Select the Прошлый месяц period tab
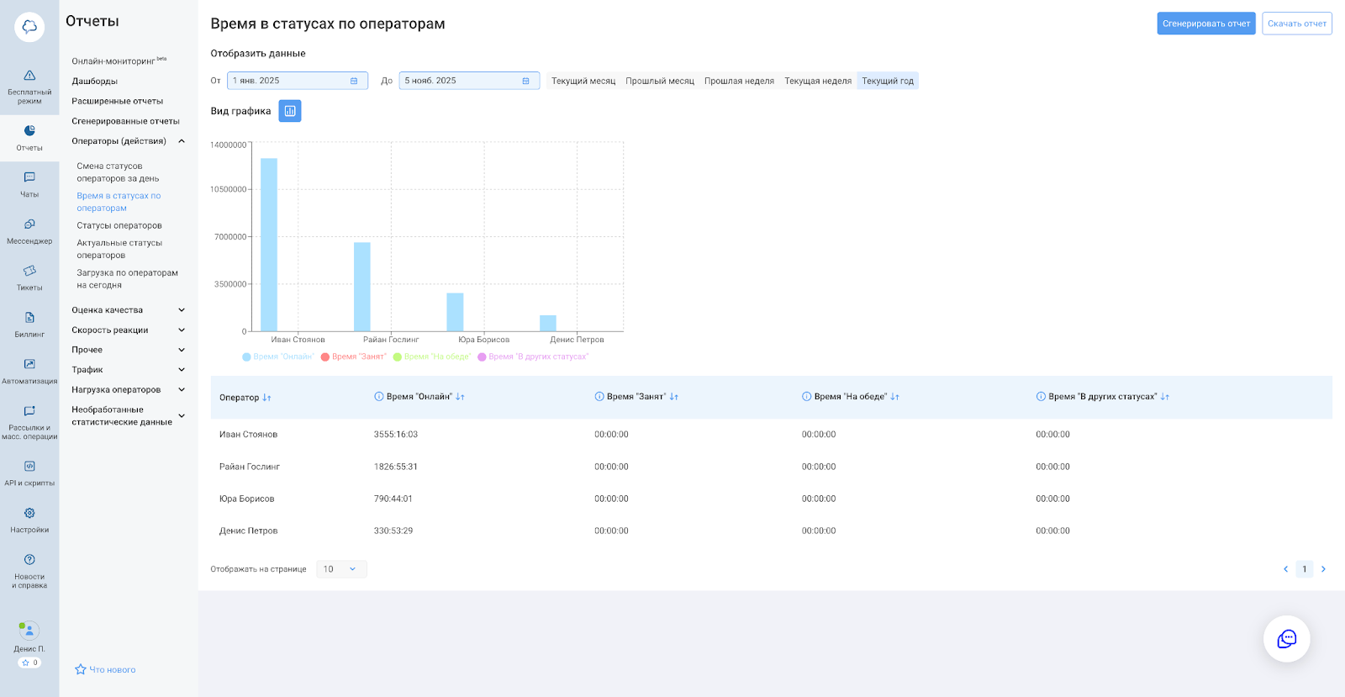1345x697 pixels. click(660, 81)
